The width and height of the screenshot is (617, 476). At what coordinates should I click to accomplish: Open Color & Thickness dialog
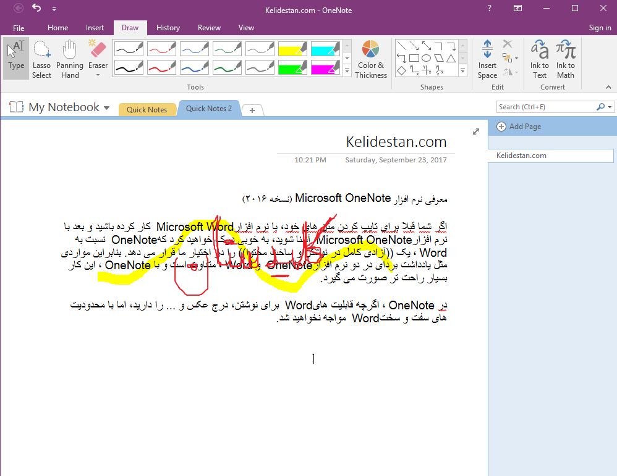click(371, 59)
